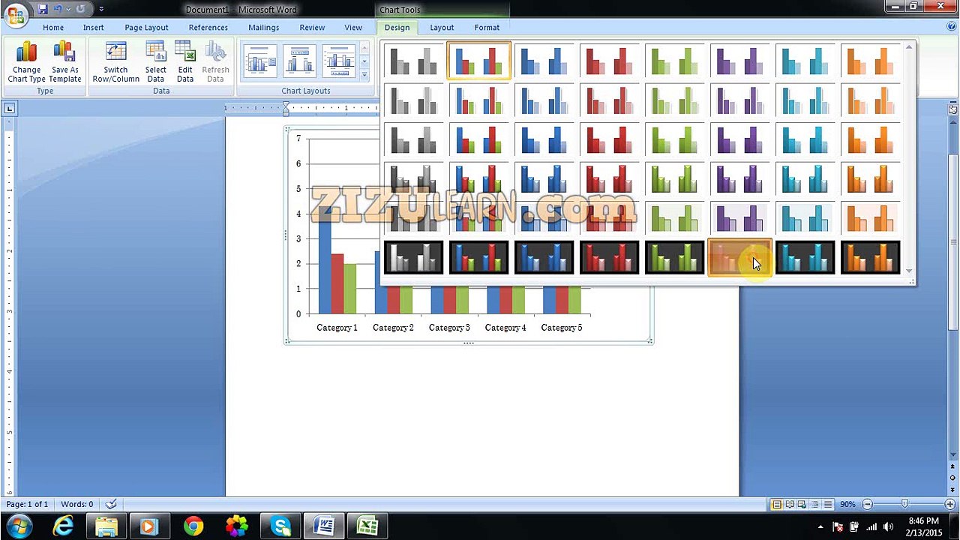
Task: Pick the green chart style with black background
Action: (x=674, y=257)
